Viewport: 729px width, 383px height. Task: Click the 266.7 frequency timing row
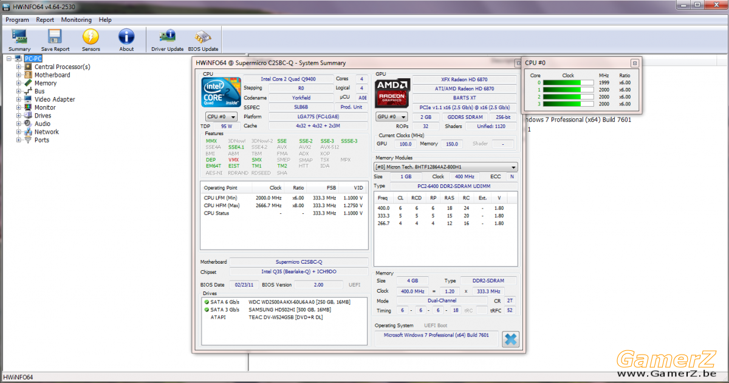point(446,223)
